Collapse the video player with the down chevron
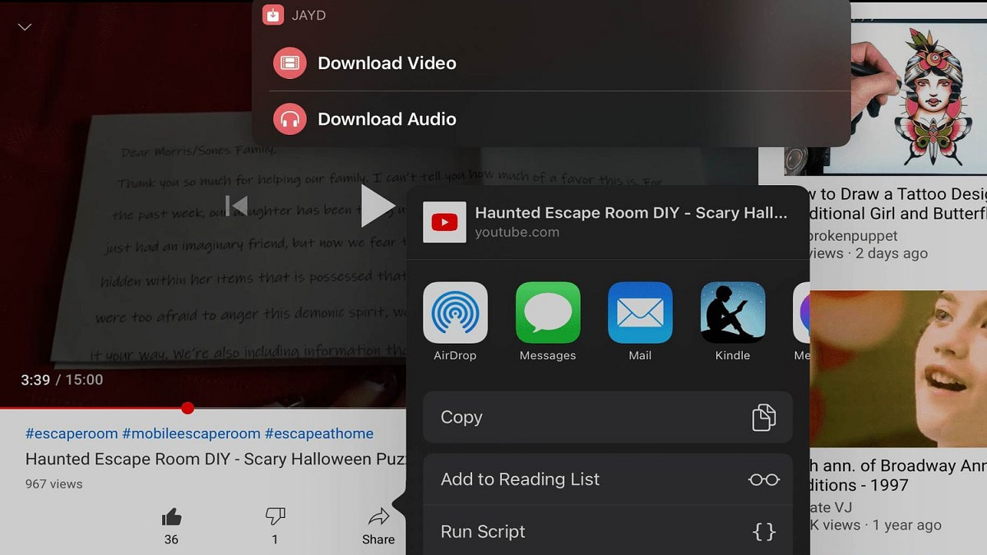The width and height of the screenshot is (987, 555). tap(25, 27)
